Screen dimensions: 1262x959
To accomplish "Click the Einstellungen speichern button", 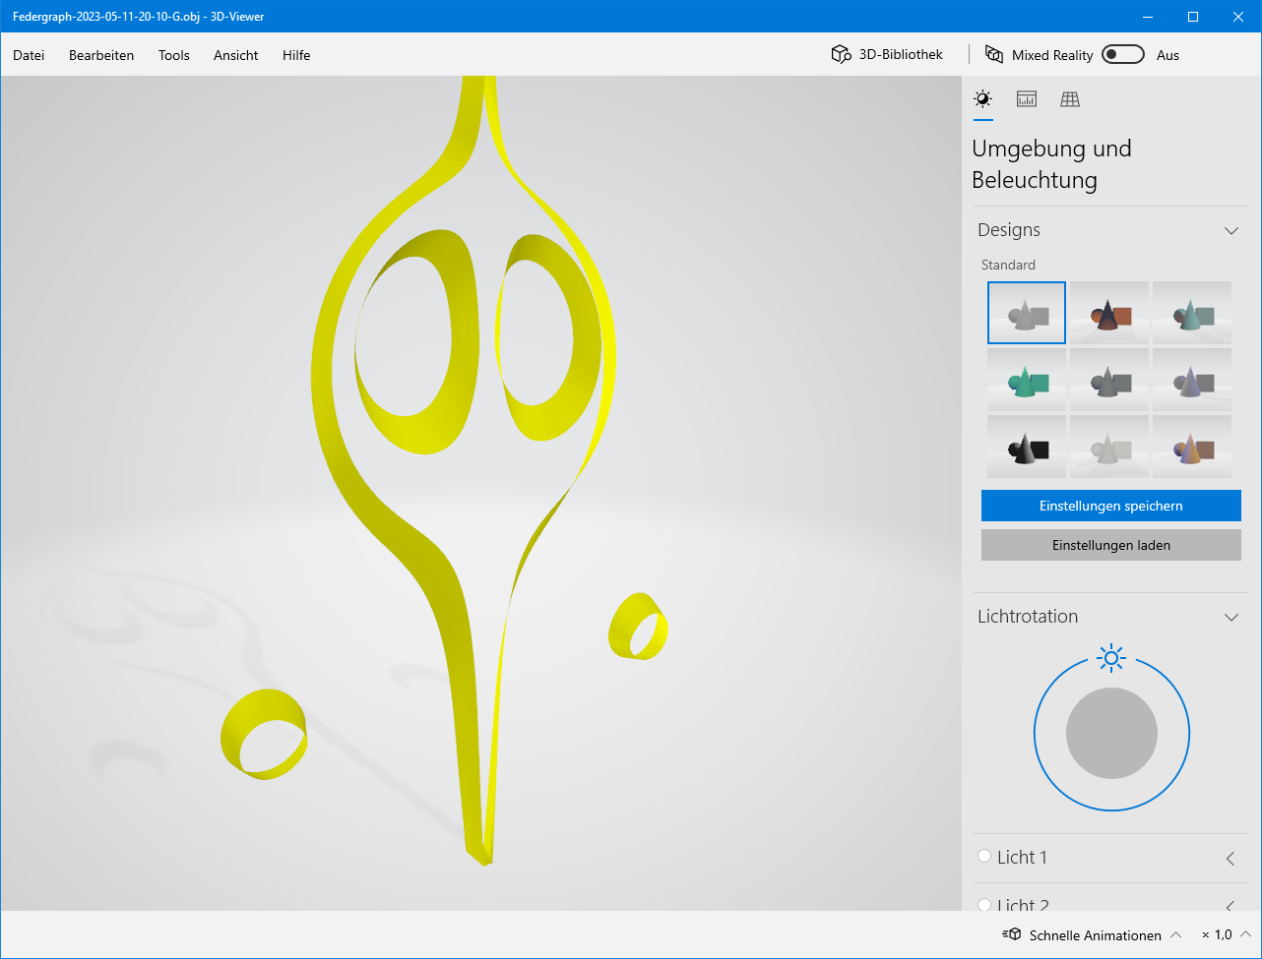I will point(1110,506).
